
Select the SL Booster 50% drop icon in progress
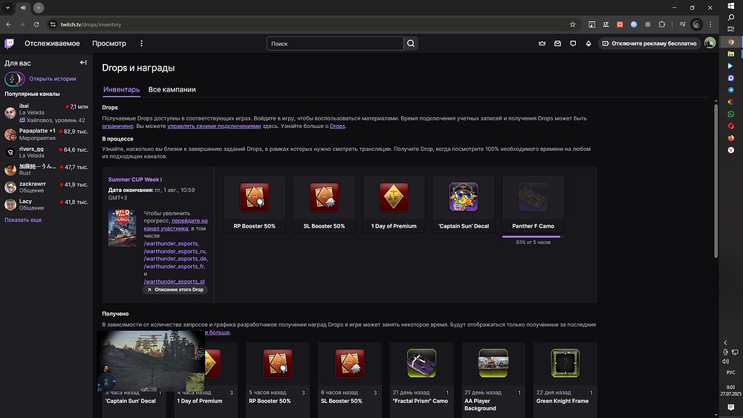[x=324, y=197]
